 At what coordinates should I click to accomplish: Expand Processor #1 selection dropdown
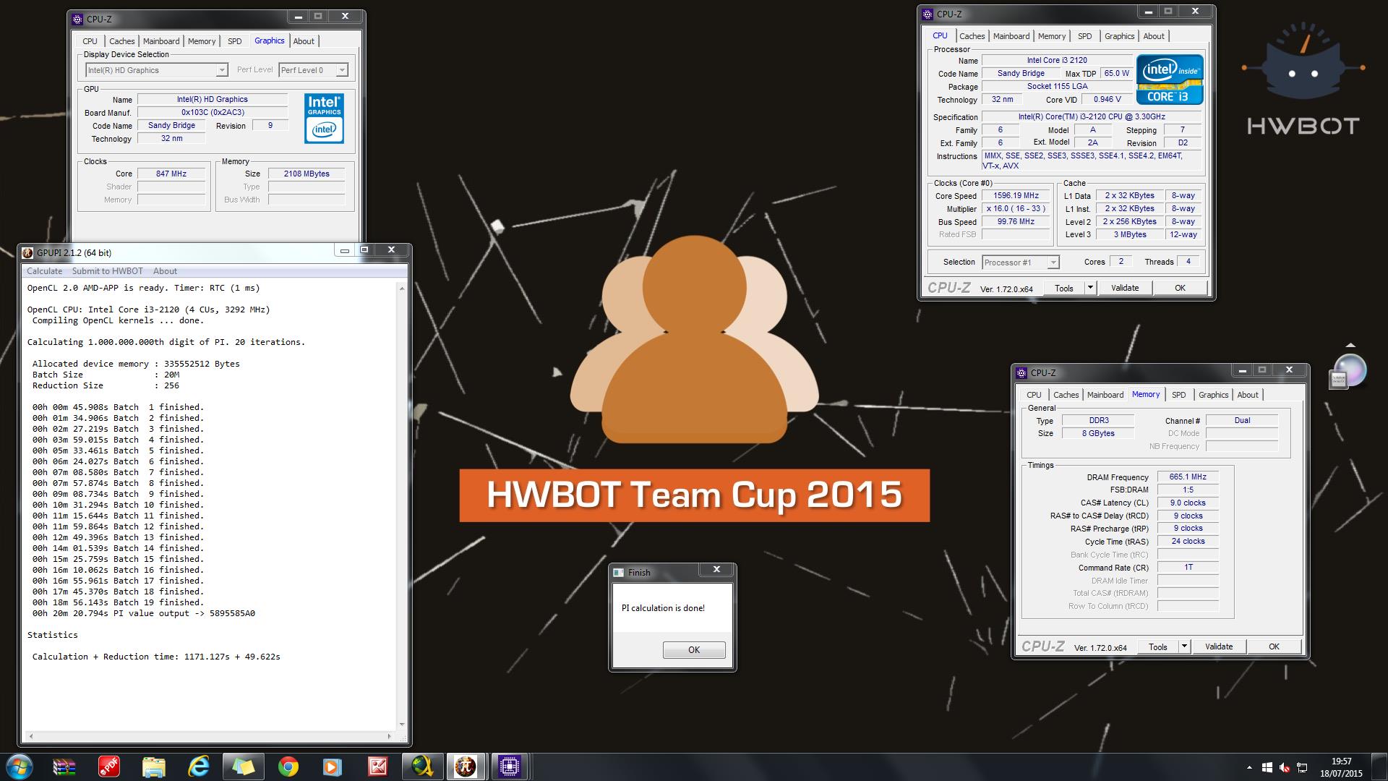[1053, 263]
